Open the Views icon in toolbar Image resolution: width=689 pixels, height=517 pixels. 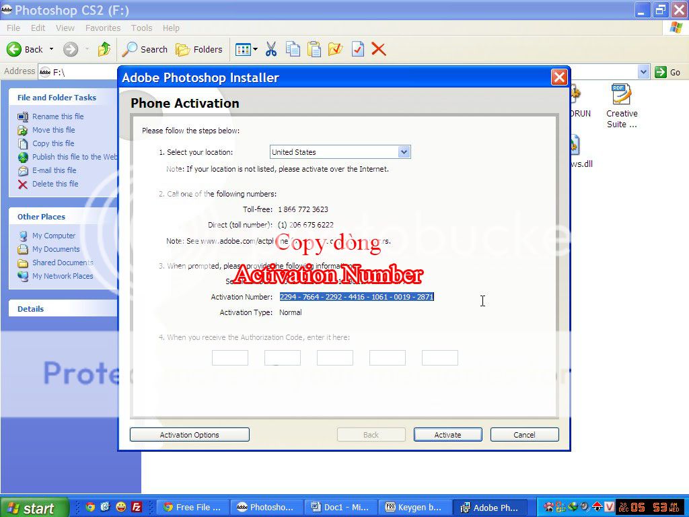point(243,49)
